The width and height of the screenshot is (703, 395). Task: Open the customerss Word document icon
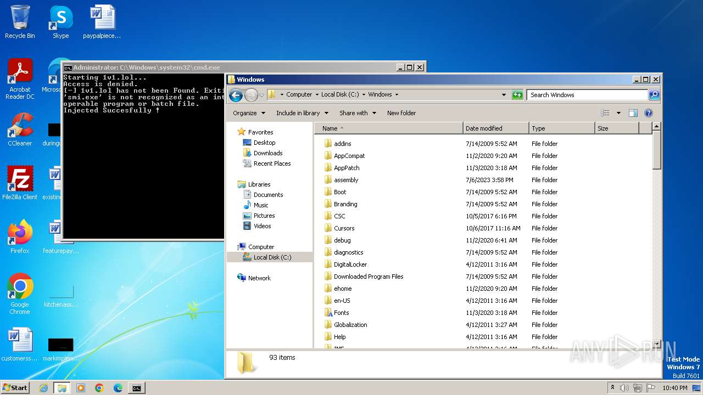(20, 345)
